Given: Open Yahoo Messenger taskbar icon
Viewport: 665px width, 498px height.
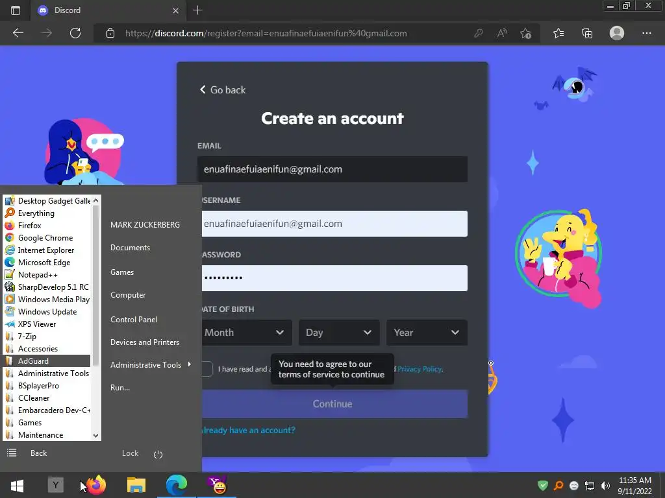Looking at the screenshot, I should click(x=217, y=485).
